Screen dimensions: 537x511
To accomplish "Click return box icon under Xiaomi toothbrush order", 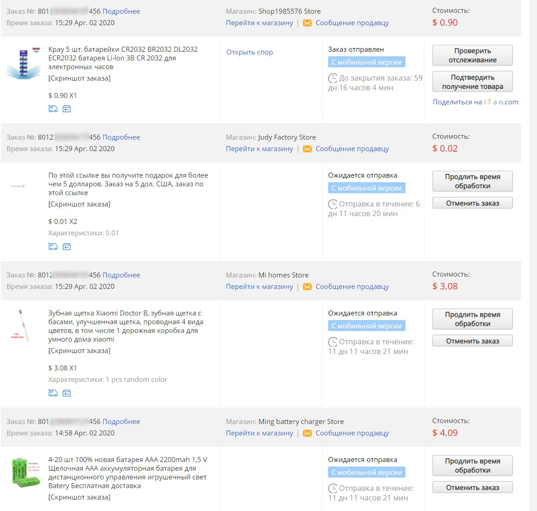I will pos(67,393).
